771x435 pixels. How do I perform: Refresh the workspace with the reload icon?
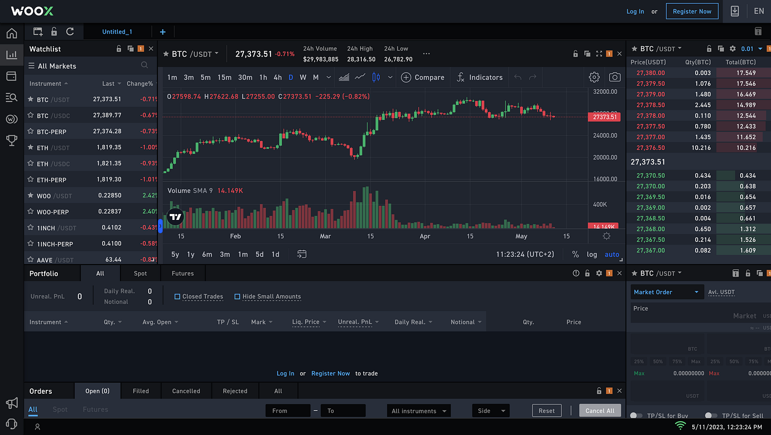[70, 31]
